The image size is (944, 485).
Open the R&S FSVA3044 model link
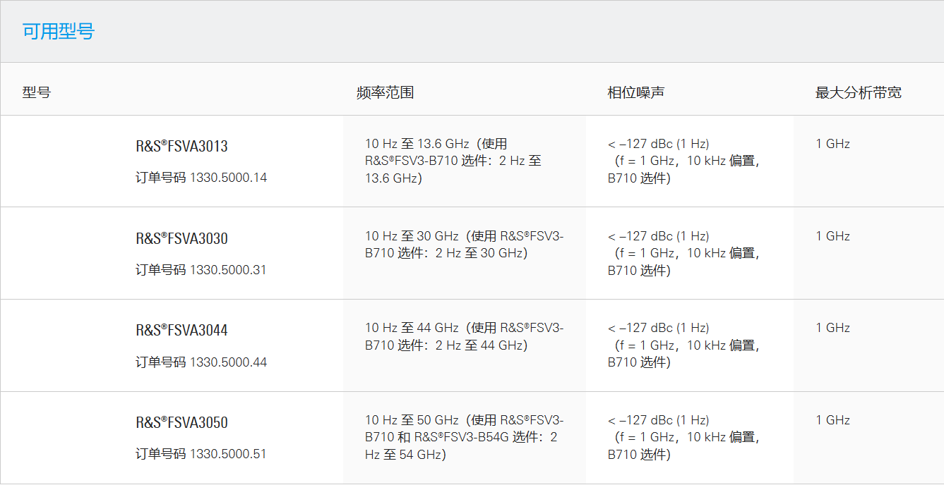point(181,331)
